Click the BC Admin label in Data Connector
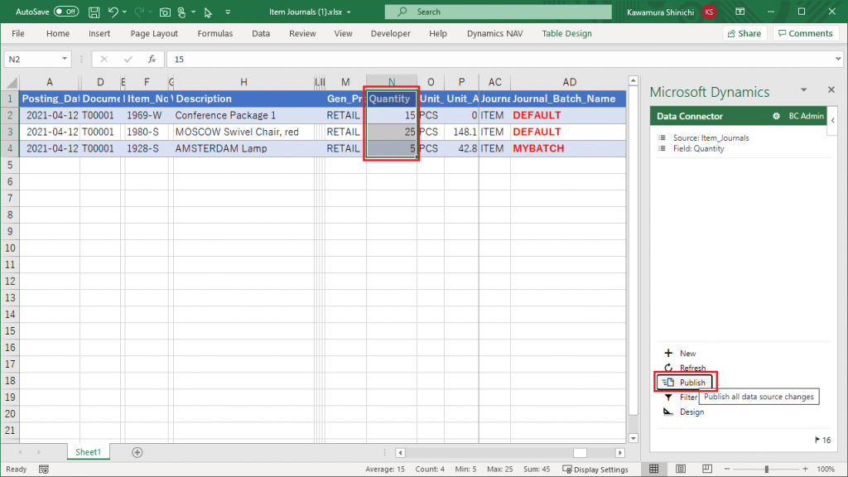This screenshot has height=477, width=848. coord(806,116)
